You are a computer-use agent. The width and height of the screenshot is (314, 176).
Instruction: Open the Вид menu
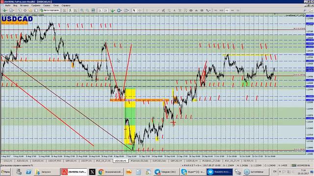click(x=15, y=5)
